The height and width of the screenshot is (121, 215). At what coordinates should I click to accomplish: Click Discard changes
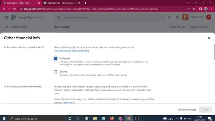[x=187, y=110]
